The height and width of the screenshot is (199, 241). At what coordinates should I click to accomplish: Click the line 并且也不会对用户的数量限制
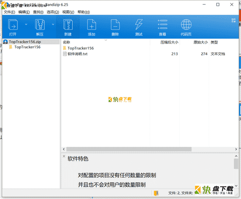click(x=112, y=185)
